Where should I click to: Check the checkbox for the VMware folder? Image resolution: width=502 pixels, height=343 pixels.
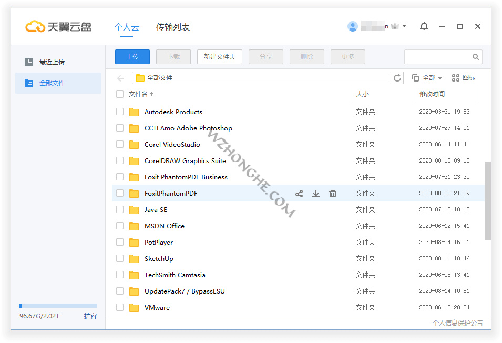tap(120, 307)
